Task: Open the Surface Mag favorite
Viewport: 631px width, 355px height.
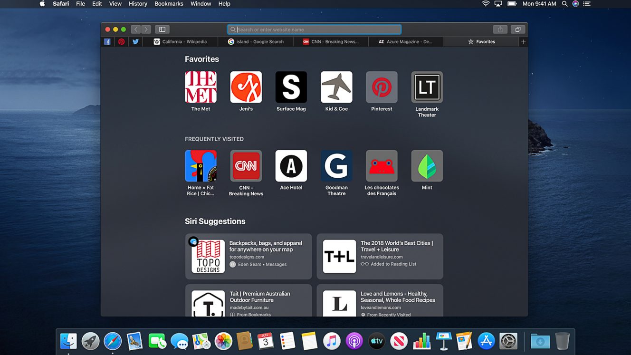Action: pos(291,87)
